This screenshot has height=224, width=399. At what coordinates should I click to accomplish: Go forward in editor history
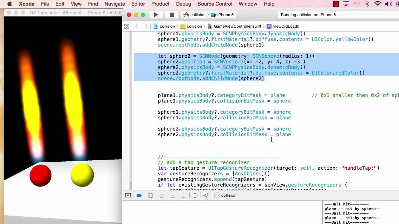coord(146,26)
